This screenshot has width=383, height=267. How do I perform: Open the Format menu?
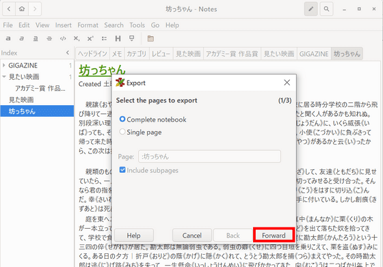(x=88, y=25)
